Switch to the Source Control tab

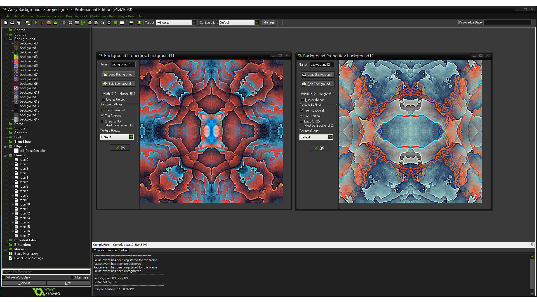coord(117,250)
